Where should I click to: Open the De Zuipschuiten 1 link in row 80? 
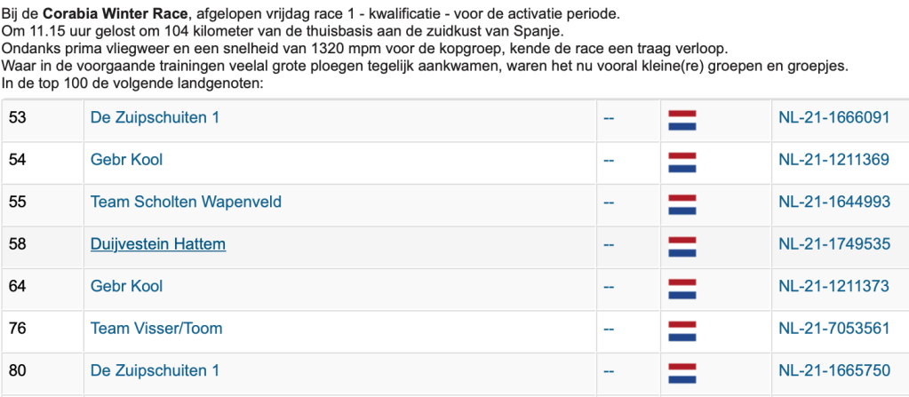pos(155,370)
